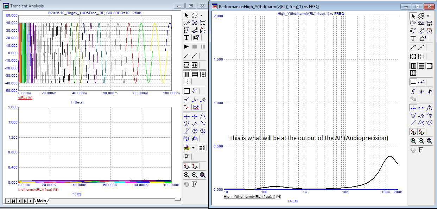Toggle X auto scale in Performance window
437x209 pixels.
pos(413,132)
